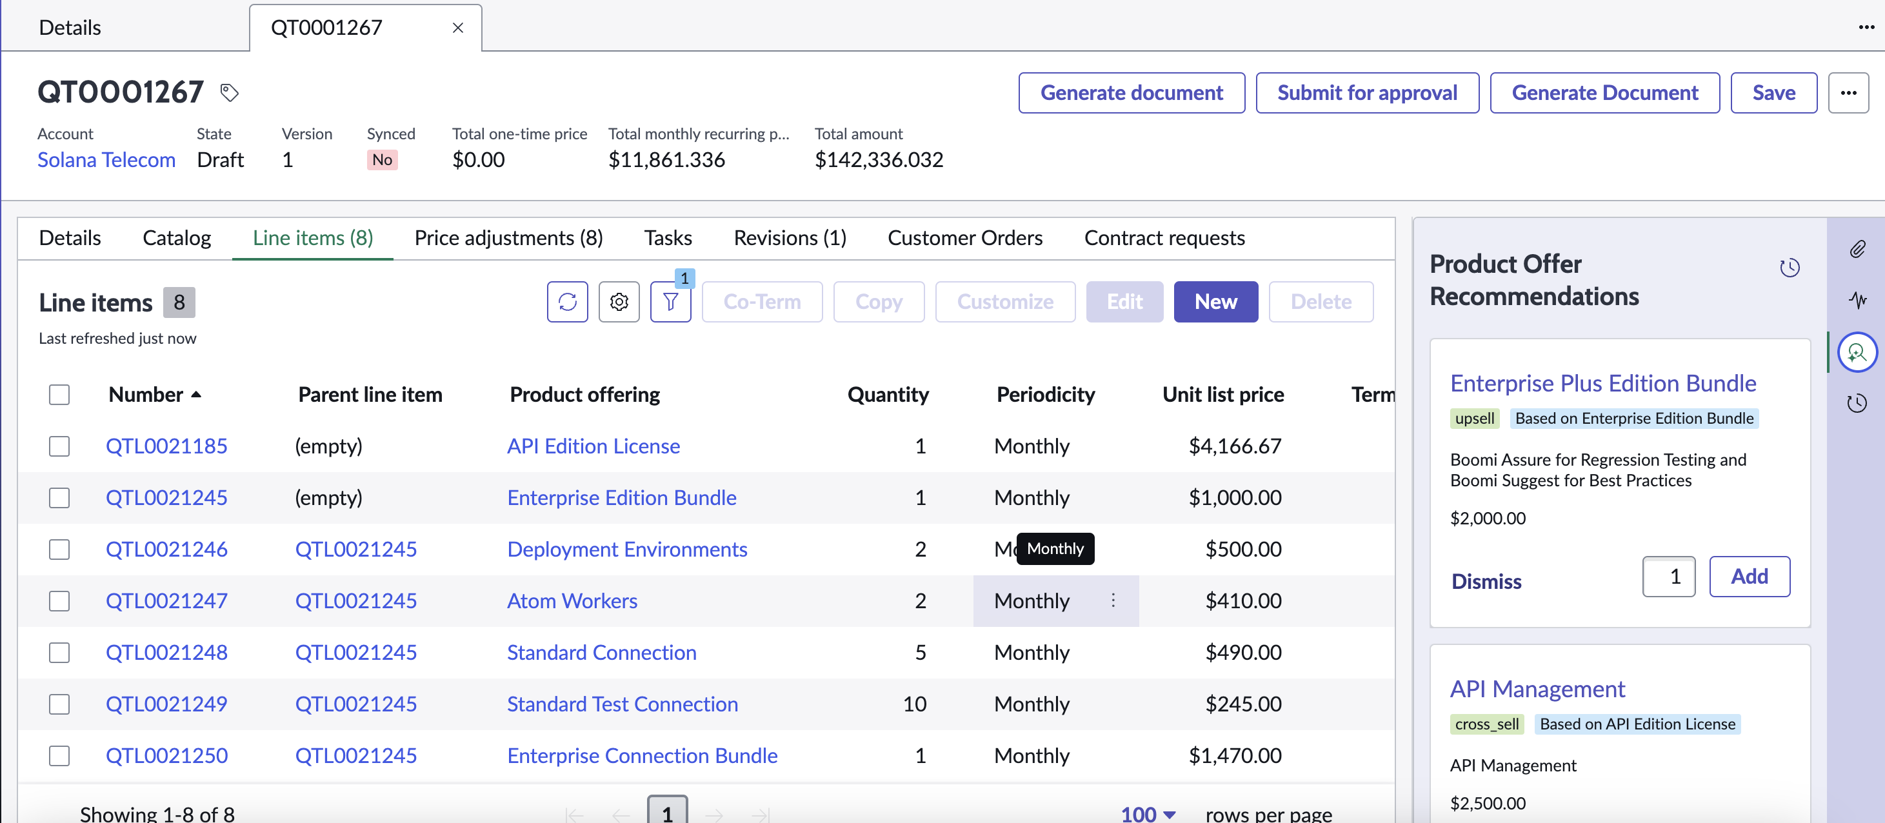Viewport: 1885px width, 823px height.
Task: Toggle the select all line items checkbox
Action: [x=59, y=395]
